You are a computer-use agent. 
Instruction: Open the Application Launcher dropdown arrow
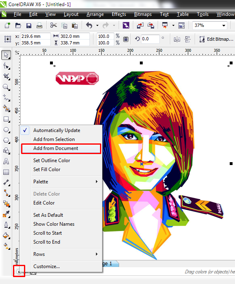point(173,26)
